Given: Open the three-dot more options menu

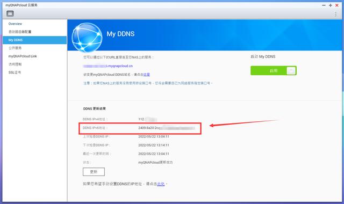Looking at the screenshot, I should (335, 14).
